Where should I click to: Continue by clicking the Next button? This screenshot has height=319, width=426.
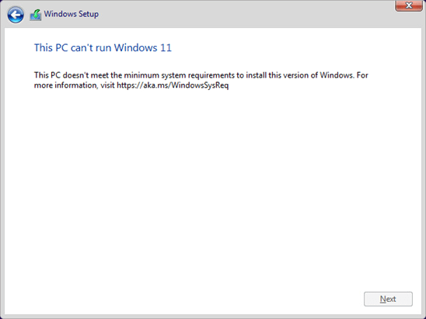388,299
